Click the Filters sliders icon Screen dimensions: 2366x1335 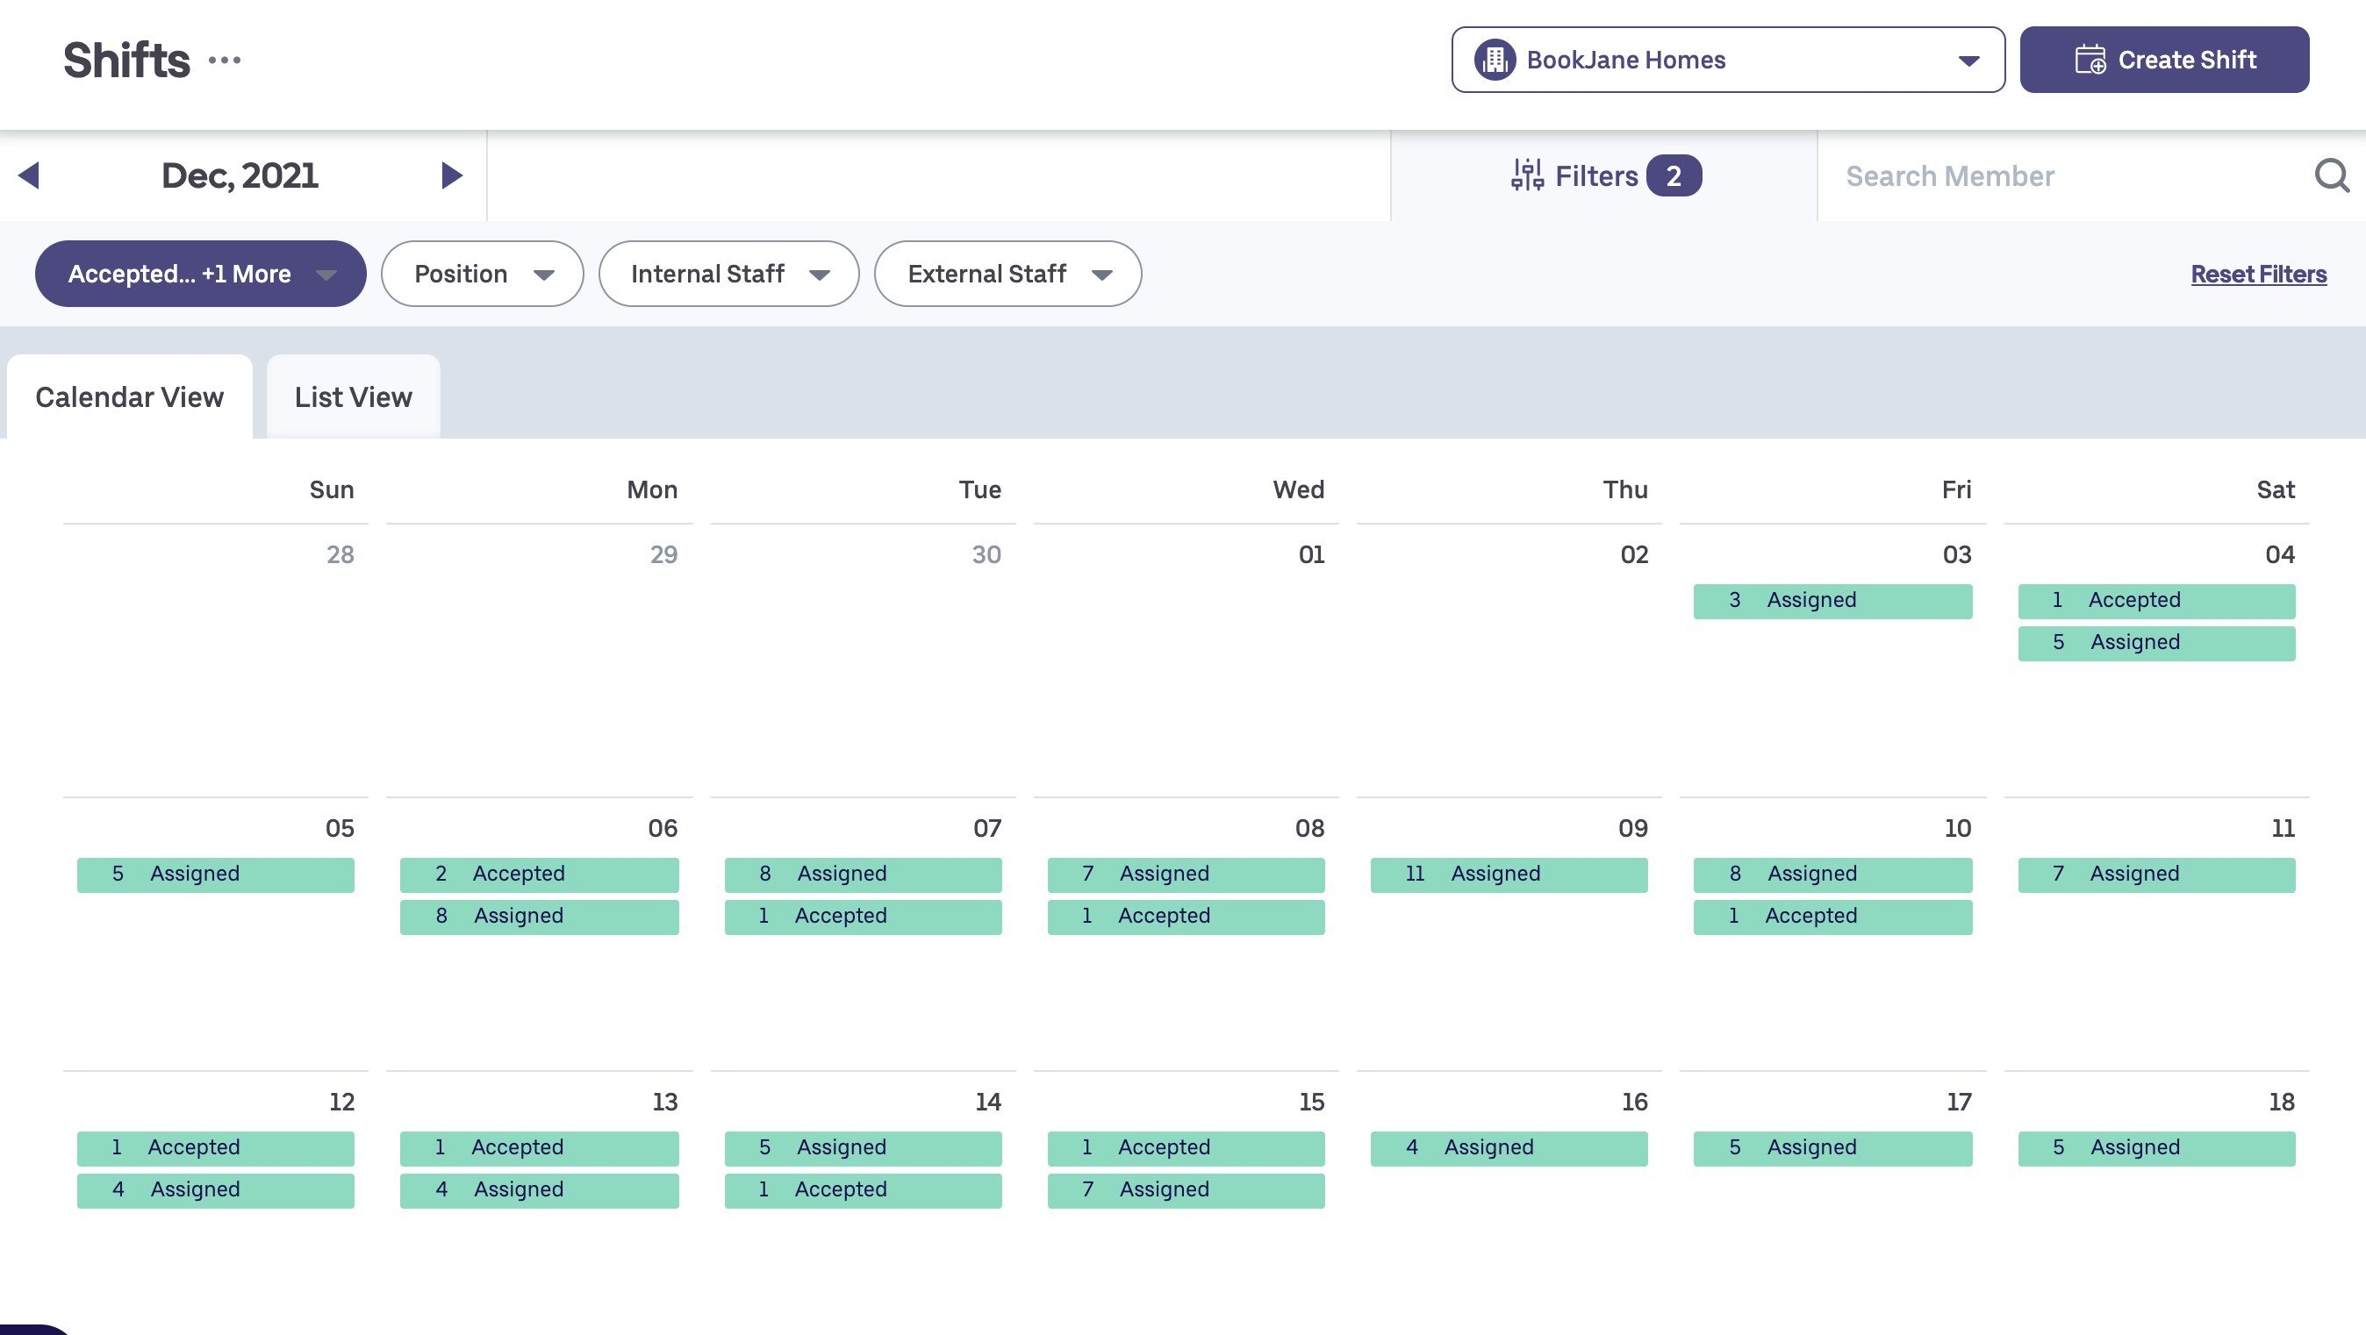pos(1526,175)
